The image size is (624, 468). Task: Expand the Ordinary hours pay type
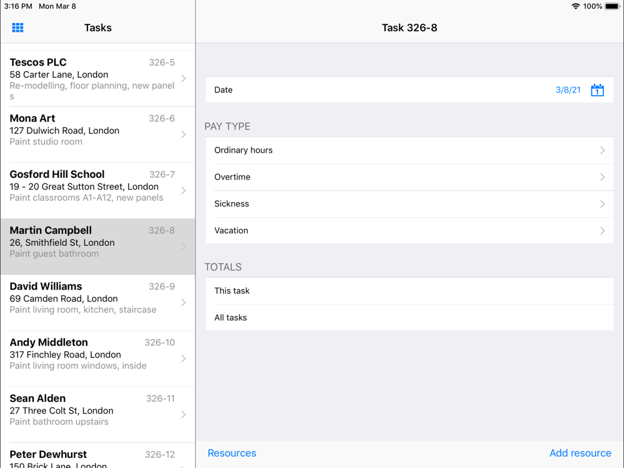tap(409, 150)
